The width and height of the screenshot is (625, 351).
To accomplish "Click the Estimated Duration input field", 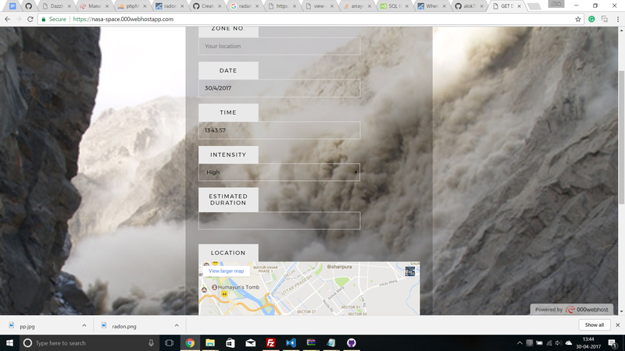I will (x=279, y=221).
